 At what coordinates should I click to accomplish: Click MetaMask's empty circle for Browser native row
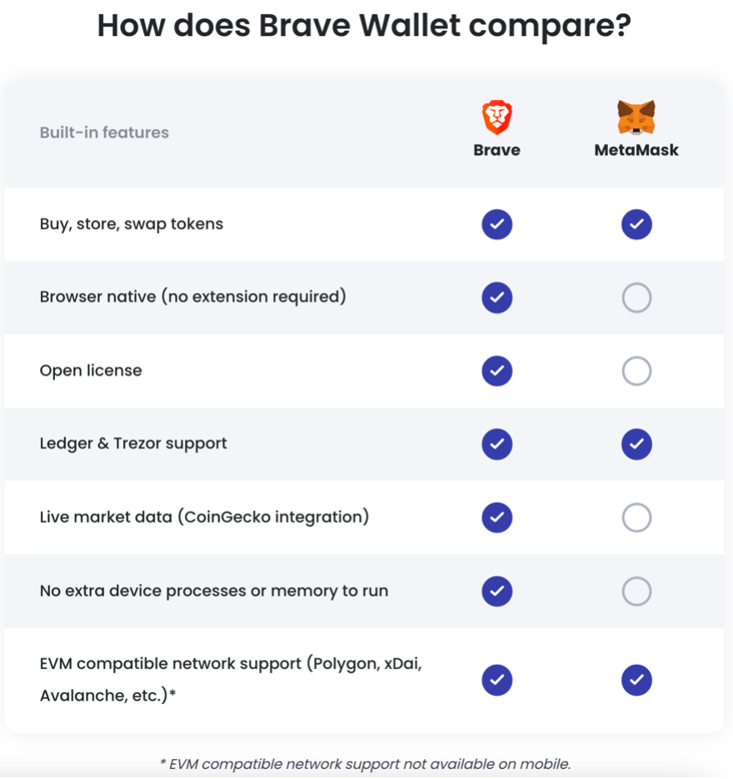pos(636,297)
